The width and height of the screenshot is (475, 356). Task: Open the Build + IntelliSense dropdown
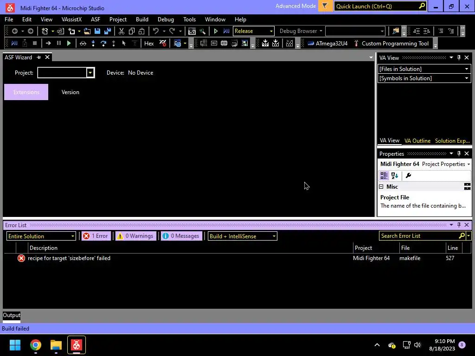click(242, 236)
